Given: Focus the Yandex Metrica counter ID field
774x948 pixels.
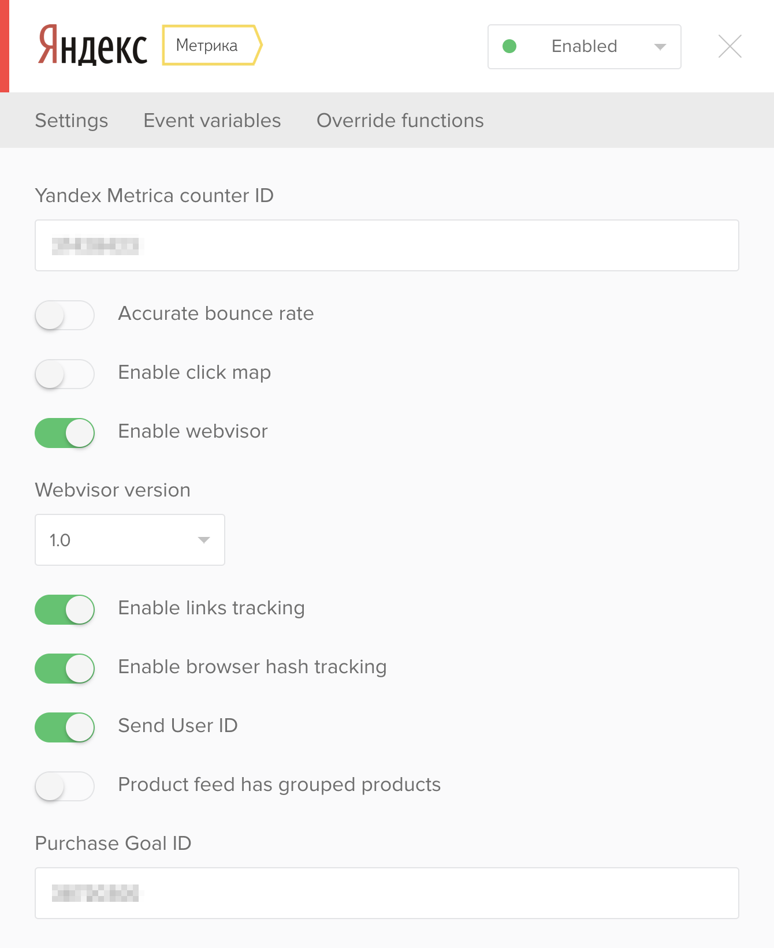Looking at the screenshot, I should click(x=387, y=245).
